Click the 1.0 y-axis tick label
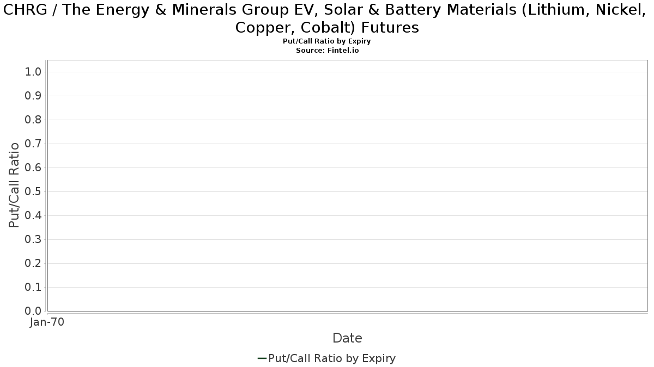 33,72
